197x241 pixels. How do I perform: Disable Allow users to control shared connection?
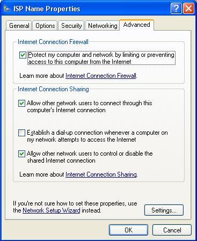21,154
